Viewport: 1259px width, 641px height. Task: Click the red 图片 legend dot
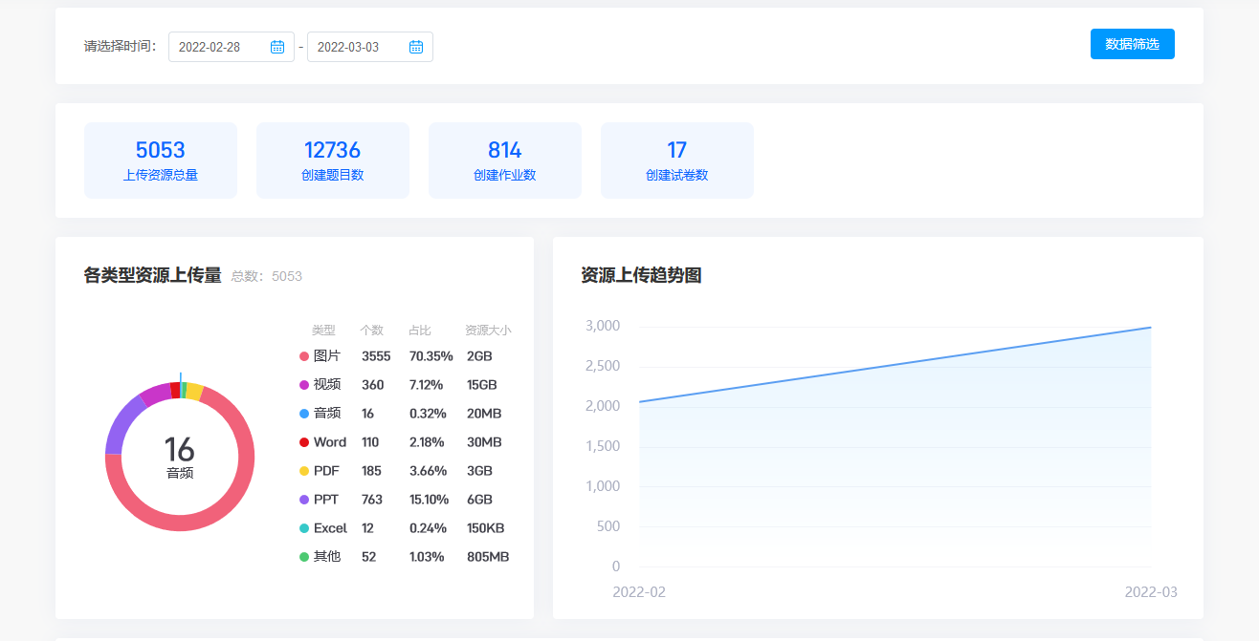(x=304, y=356)
